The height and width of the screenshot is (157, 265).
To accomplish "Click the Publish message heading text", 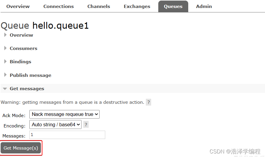I will pos(31,75).
